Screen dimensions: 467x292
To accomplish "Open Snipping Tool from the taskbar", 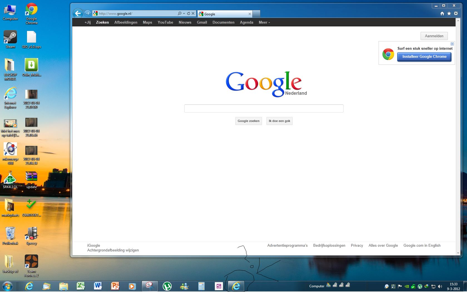I will coord(150,286).
